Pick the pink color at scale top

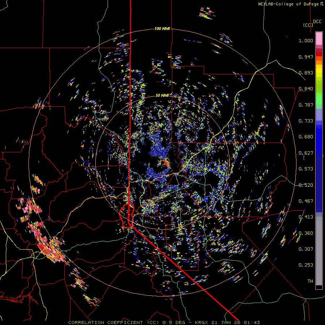pos(319,38)
